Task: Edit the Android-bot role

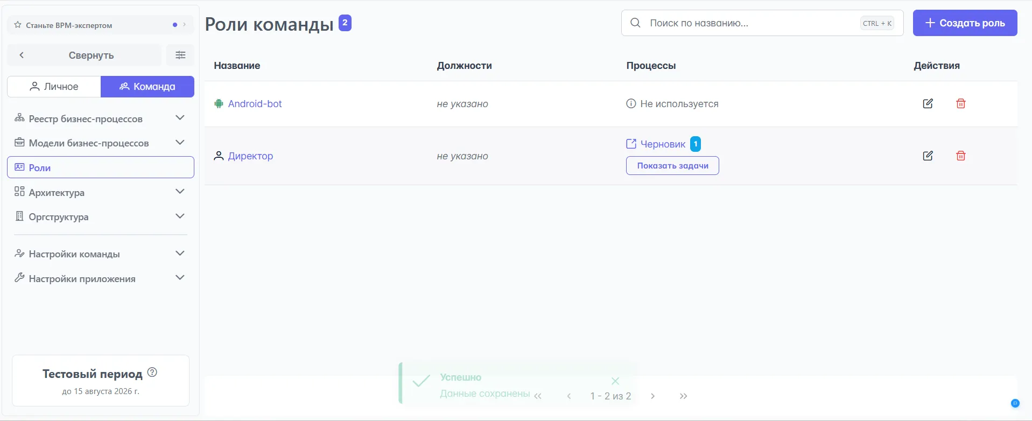Action: [x=928, y=103]
